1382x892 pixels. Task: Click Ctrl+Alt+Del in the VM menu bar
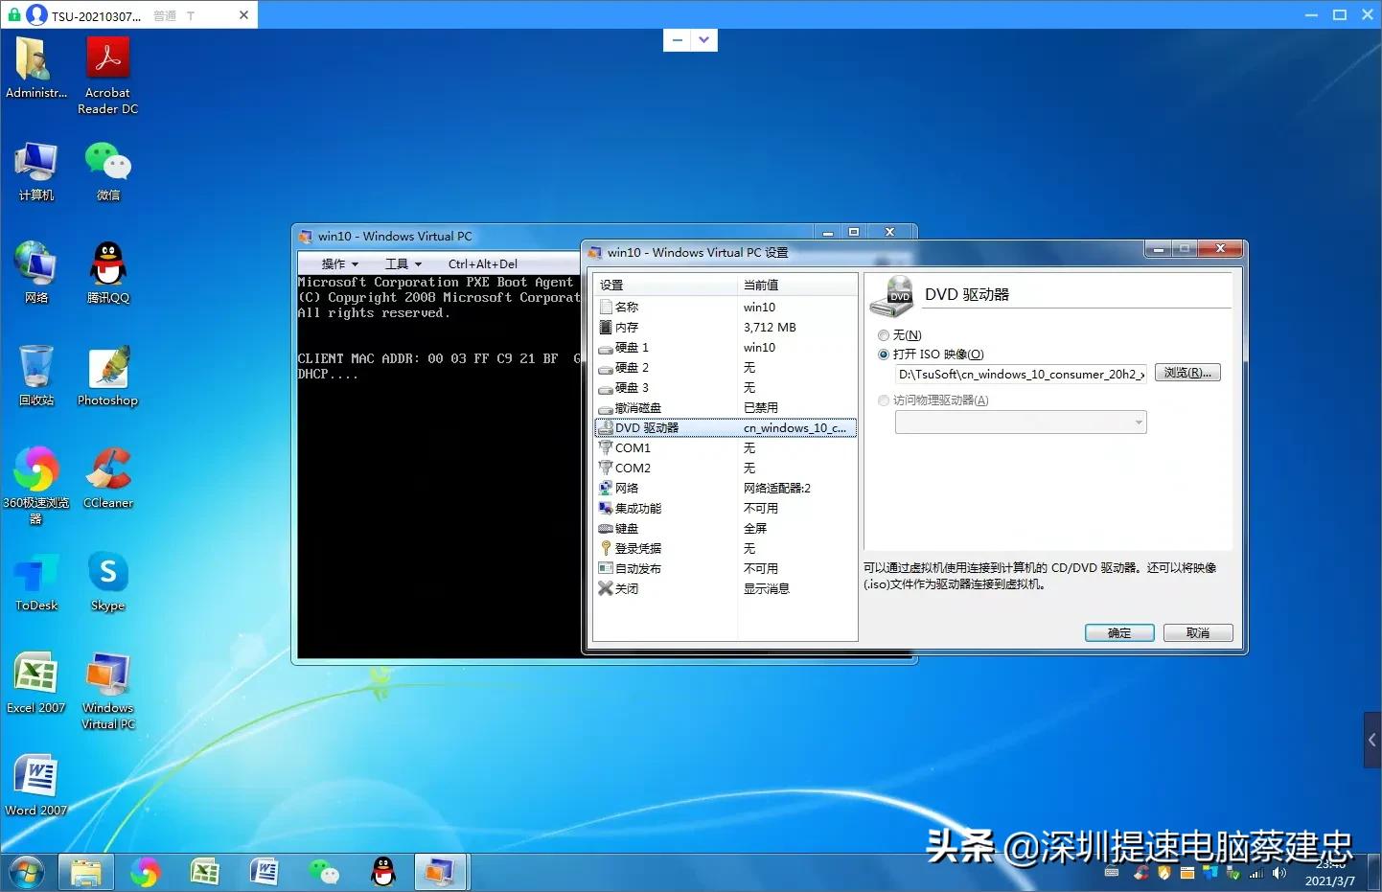pyautogui.click(x=482, y=264)
